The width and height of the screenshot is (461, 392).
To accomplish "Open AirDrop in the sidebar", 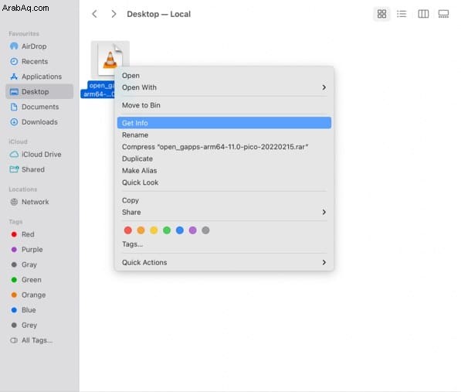I will (34, 46).
